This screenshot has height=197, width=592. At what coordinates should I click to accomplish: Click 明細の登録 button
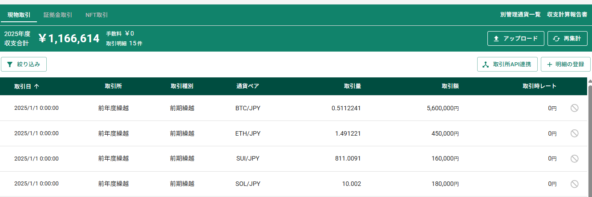(566, 64)
